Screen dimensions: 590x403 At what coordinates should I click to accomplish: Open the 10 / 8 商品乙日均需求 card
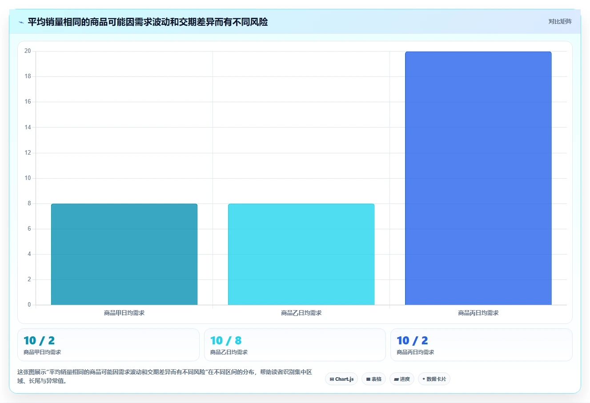pyautogui.click(x=295, y=345)
